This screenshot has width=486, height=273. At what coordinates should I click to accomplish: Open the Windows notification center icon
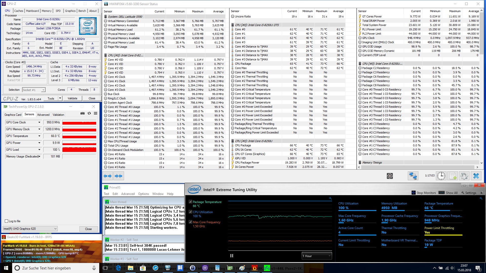(478, 268)
